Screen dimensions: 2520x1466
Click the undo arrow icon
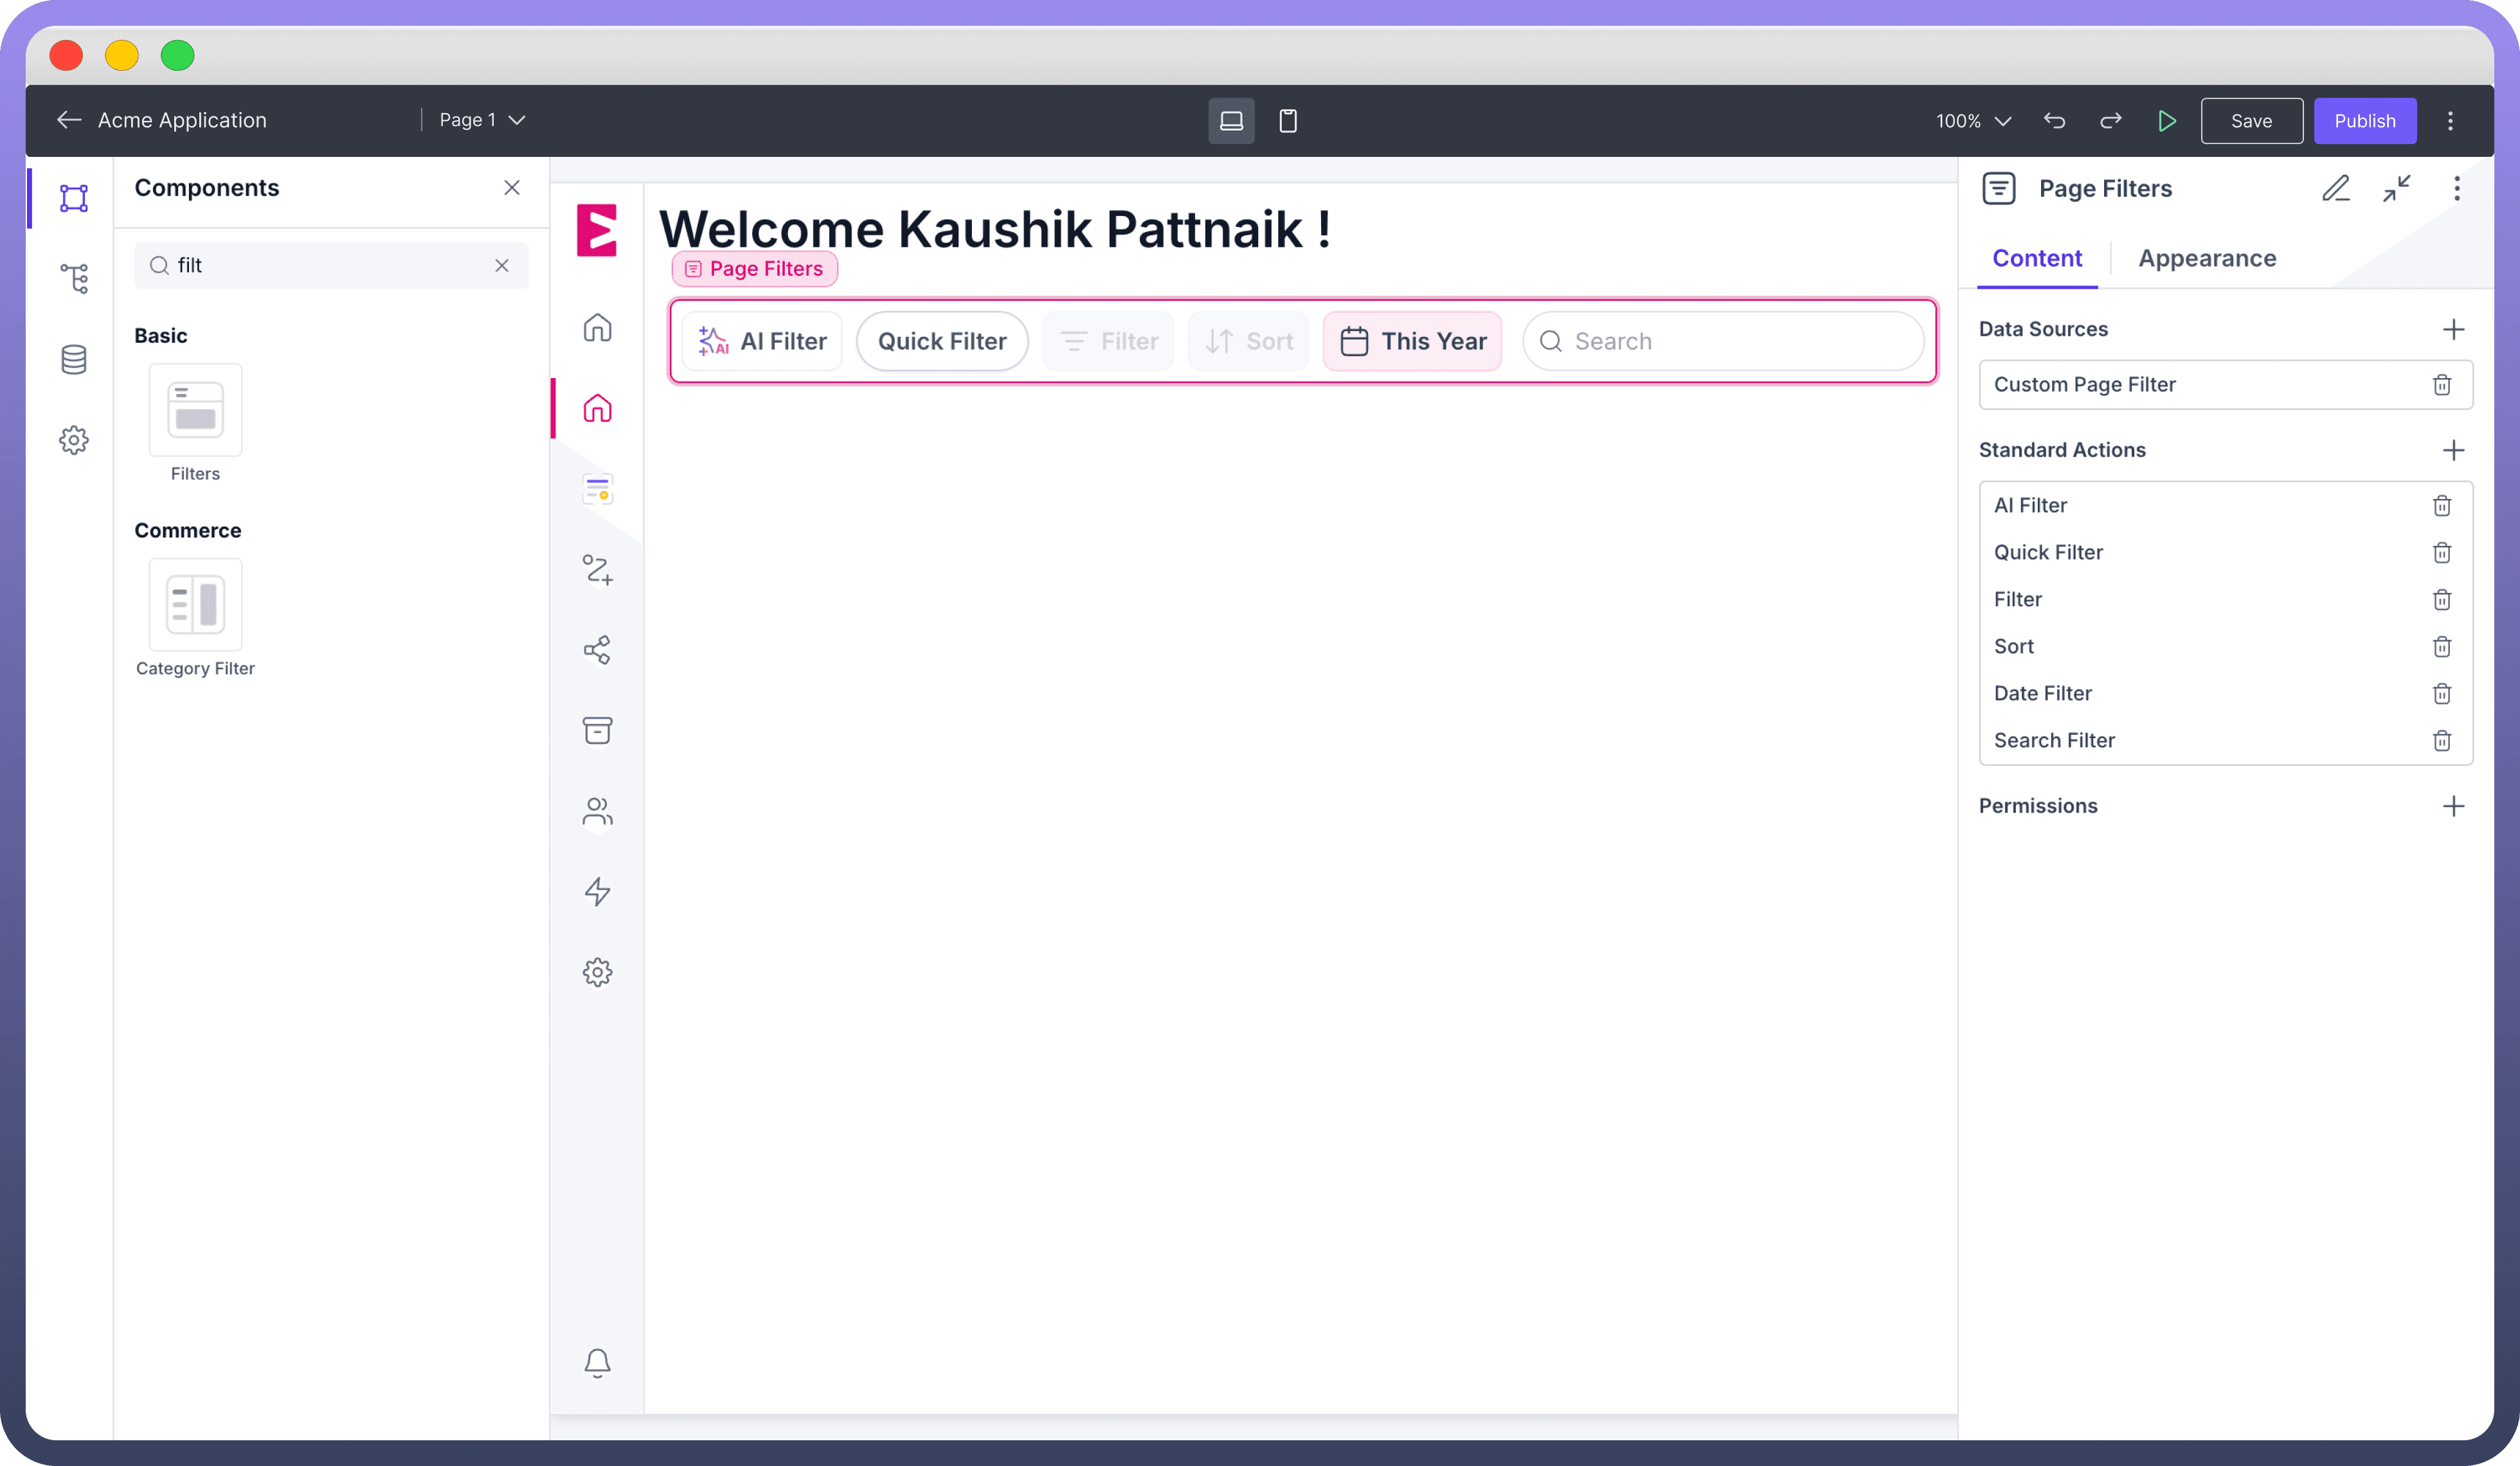point(2055,121)
